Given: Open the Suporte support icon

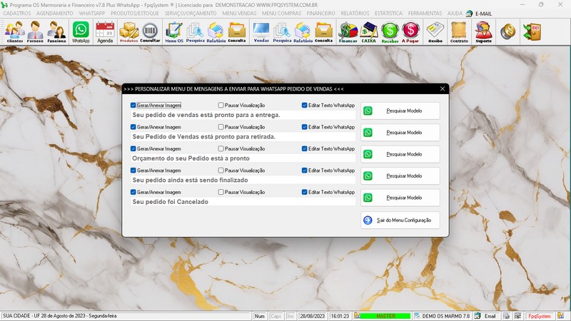Looking at the screenshot, I should point(484,32).
